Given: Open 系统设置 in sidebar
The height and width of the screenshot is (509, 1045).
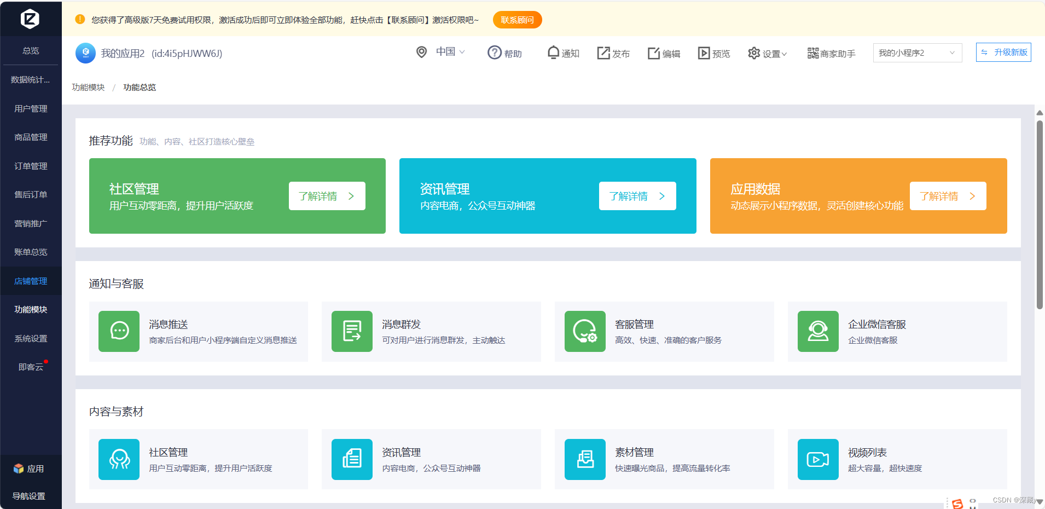Looking at the screenshot, I should pyautogui.click(x=31, y=338).
